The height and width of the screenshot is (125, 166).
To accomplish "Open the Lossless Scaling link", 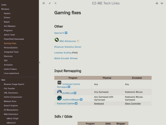I will 63,52.
